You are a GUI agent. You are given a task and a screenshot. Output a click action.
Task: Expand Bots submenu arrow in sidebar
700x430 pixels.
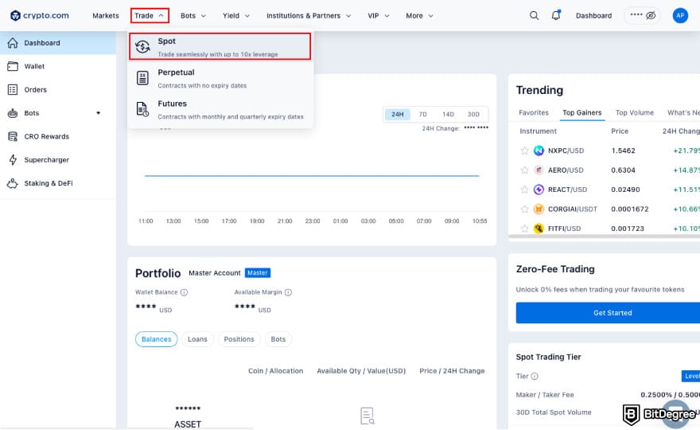[x=98, y=113]
